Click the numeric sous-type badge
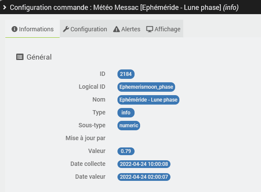The width and height of the screenshot is (261, 192). [x=129, y=126]
